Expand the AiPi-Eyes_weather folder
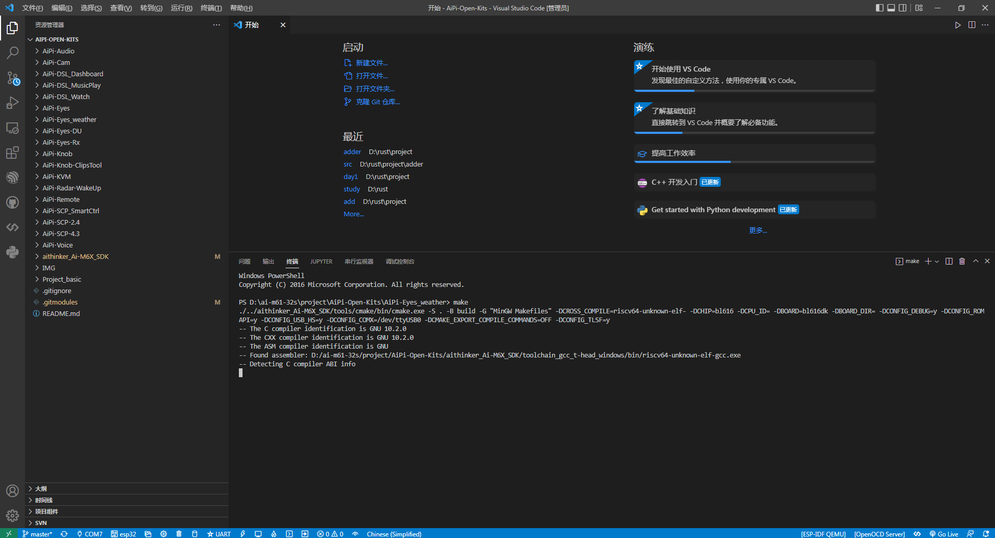 [127, 119]
